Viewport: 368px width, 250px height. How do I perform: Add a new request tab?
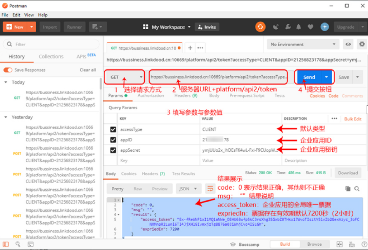pyautogui.click(x=190, y=48)
